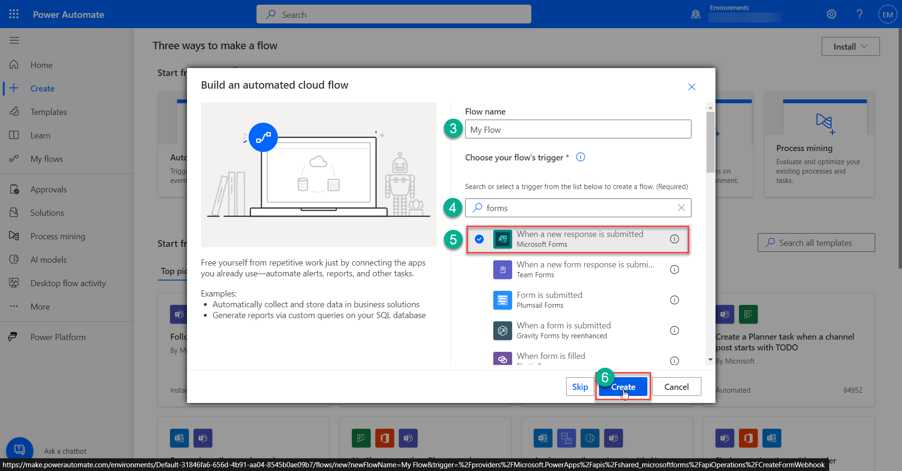Show info for When form is filled trigger
The height and width of the screenshot is (471, 902).
pyautogui.click(x=674, y=360)
